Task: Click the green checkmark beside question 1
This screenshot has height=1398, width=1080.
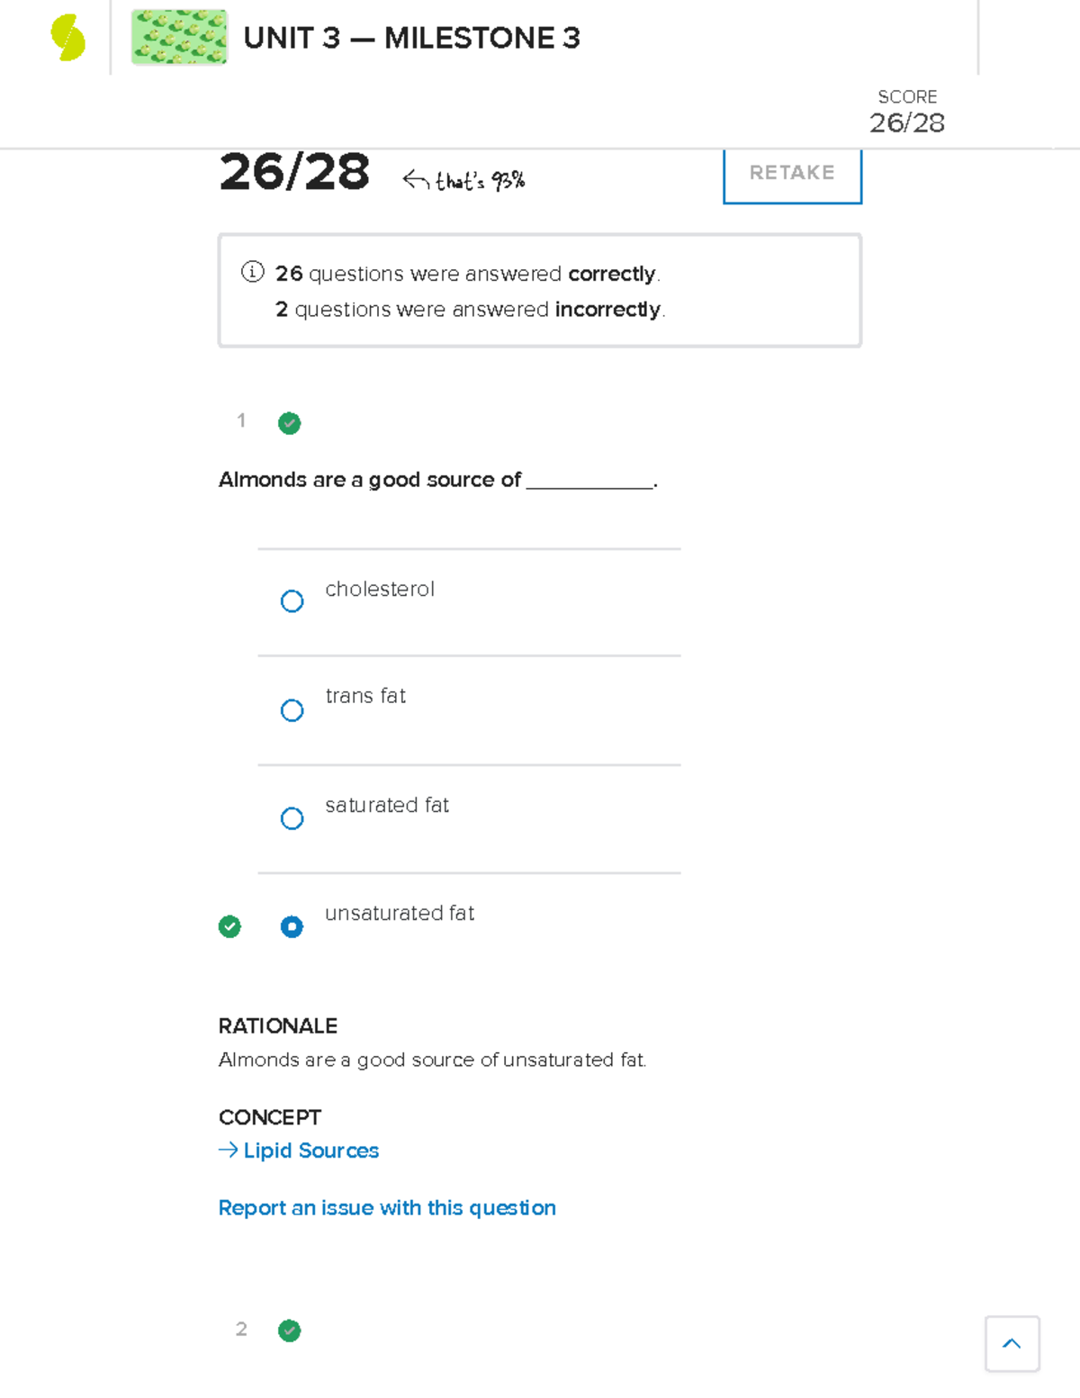Action: coord(289,423)
